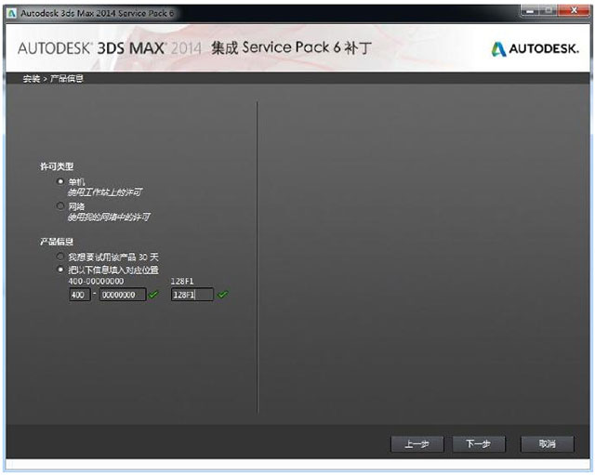Choose the 30-day trial option
The image size is (595, 475).
pos(61,256)
